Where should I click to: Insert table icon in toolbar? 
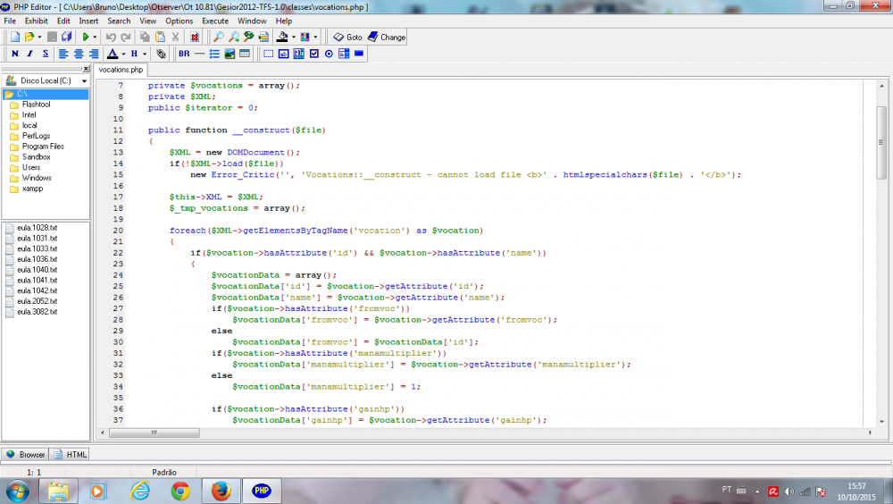tap(245, 54)
